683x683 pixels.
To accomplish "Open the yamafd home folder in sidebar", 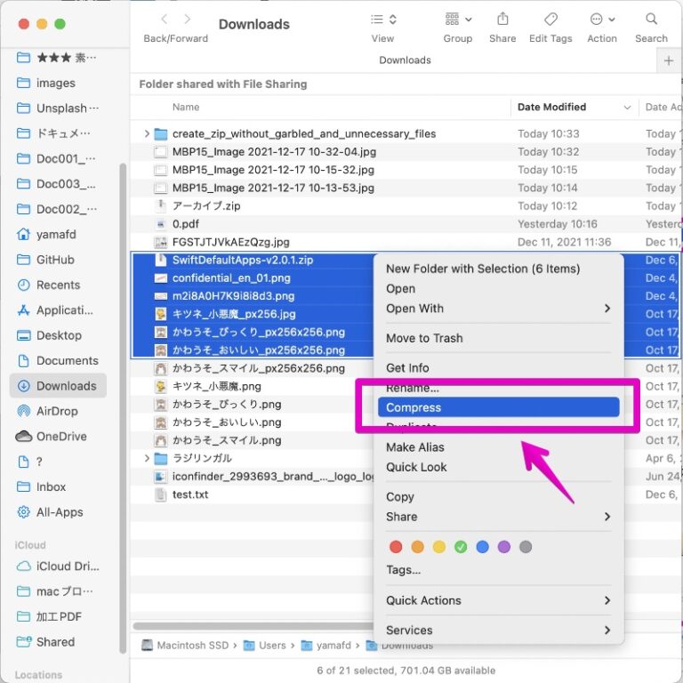I will coord(57,235).
